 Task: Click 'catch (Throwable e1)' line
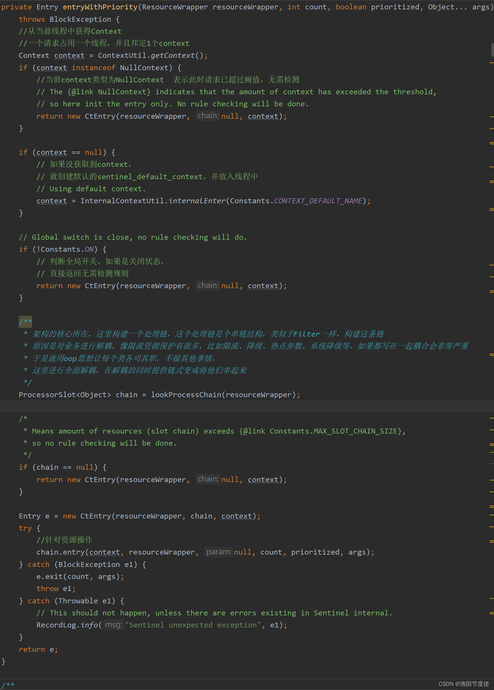71,601
